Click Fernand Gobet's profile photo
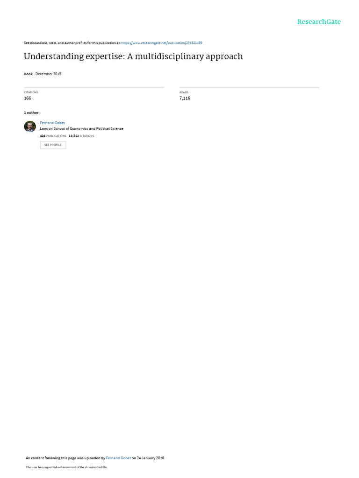 tap(30, 127)
